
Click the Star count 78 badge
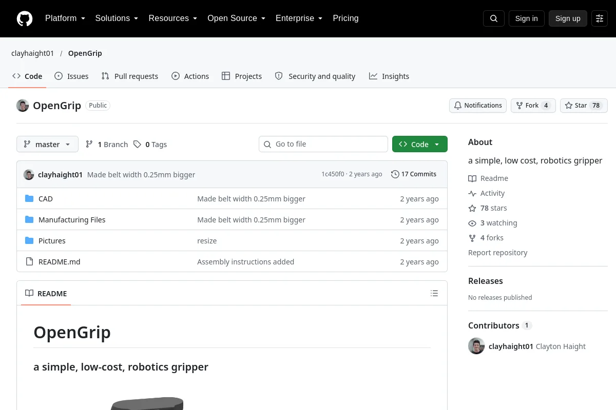coord(596,106)
